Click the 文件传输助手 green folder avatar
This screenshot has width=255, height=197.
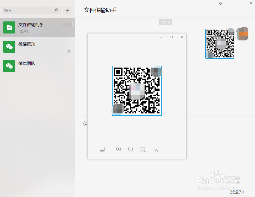[x=9, y=27]
